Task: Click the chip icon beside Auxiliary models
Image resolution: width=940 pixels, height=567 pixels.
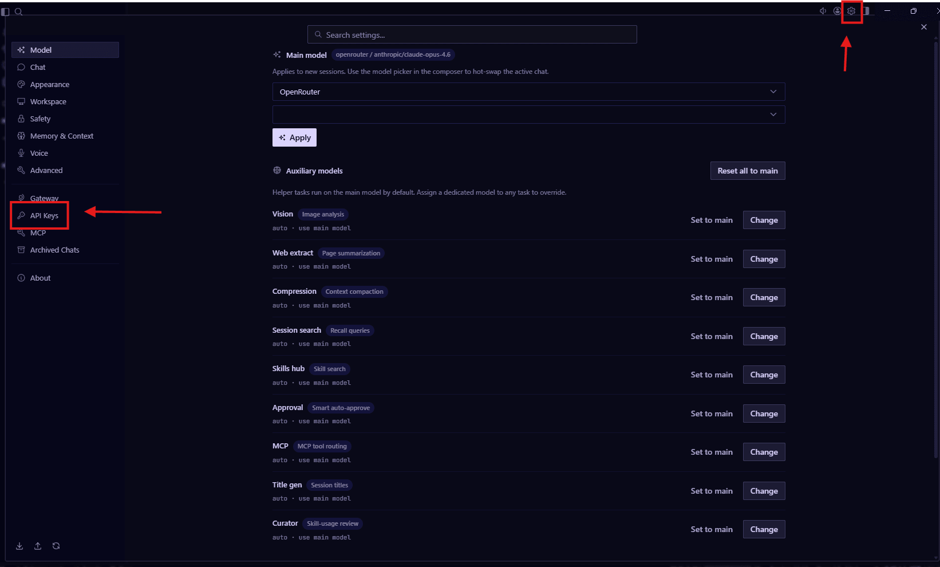Action: [x=277, y=171]
